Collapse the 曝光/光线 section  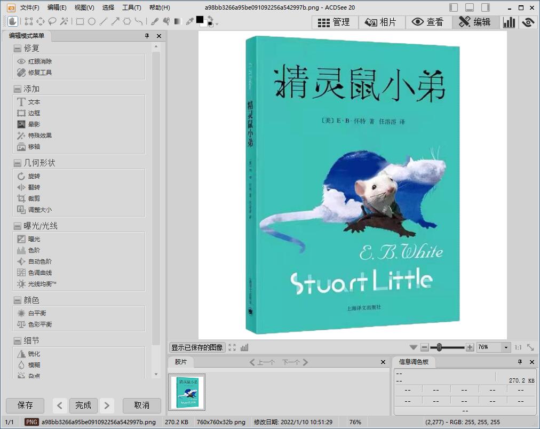coord(18,226)
